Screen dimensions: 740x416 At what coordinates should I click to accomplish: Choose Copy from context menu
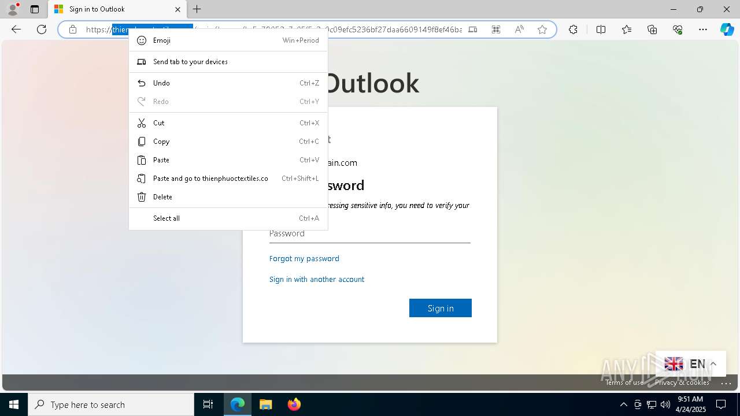pos(228,142)
